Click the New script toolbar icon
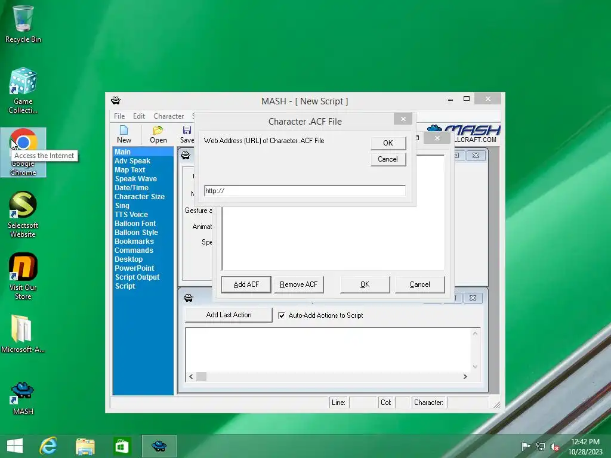 [124, 134]
